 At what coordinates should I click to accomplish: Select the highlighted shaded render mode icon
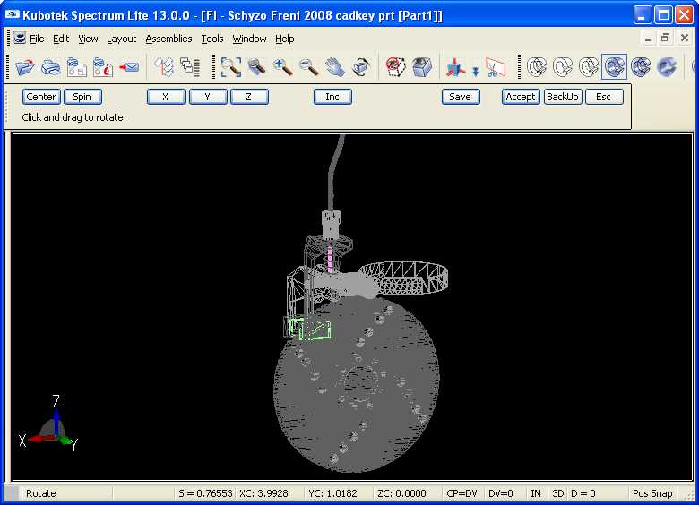614,67
